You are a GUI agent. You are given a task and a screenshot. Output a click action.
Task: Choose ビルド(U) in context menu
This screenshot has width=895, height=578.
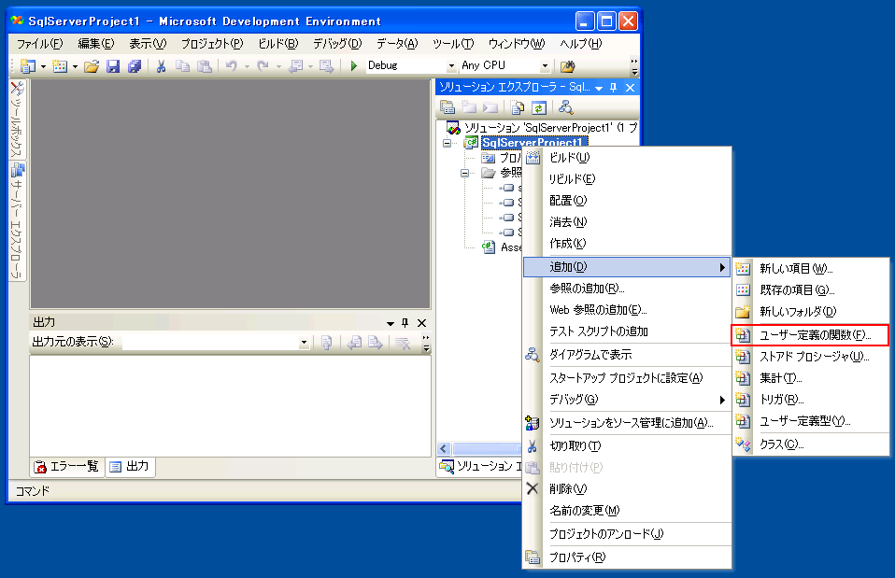[627, 158]
